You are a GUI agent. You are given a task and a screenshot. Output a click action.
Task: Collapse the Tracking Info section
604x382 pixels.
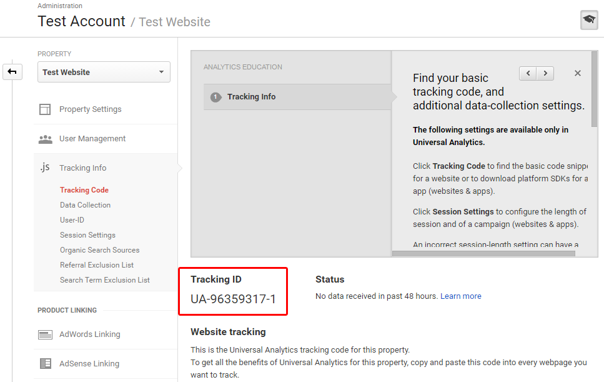coord(83,168)
